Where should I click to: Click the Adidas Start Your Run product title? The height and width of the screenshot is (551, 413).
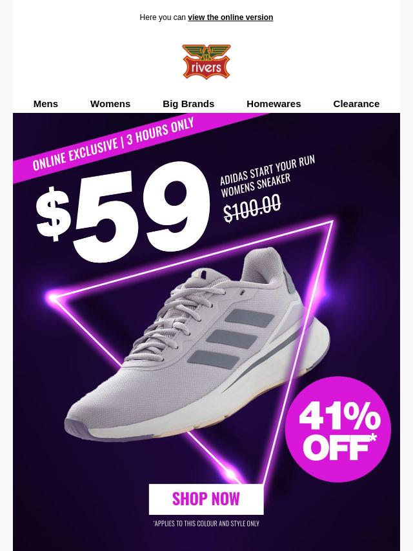tap(267, 175)
